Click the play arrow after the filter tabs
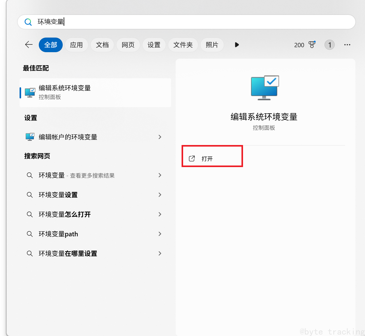365x336 pixels. [x=237, y=45]
